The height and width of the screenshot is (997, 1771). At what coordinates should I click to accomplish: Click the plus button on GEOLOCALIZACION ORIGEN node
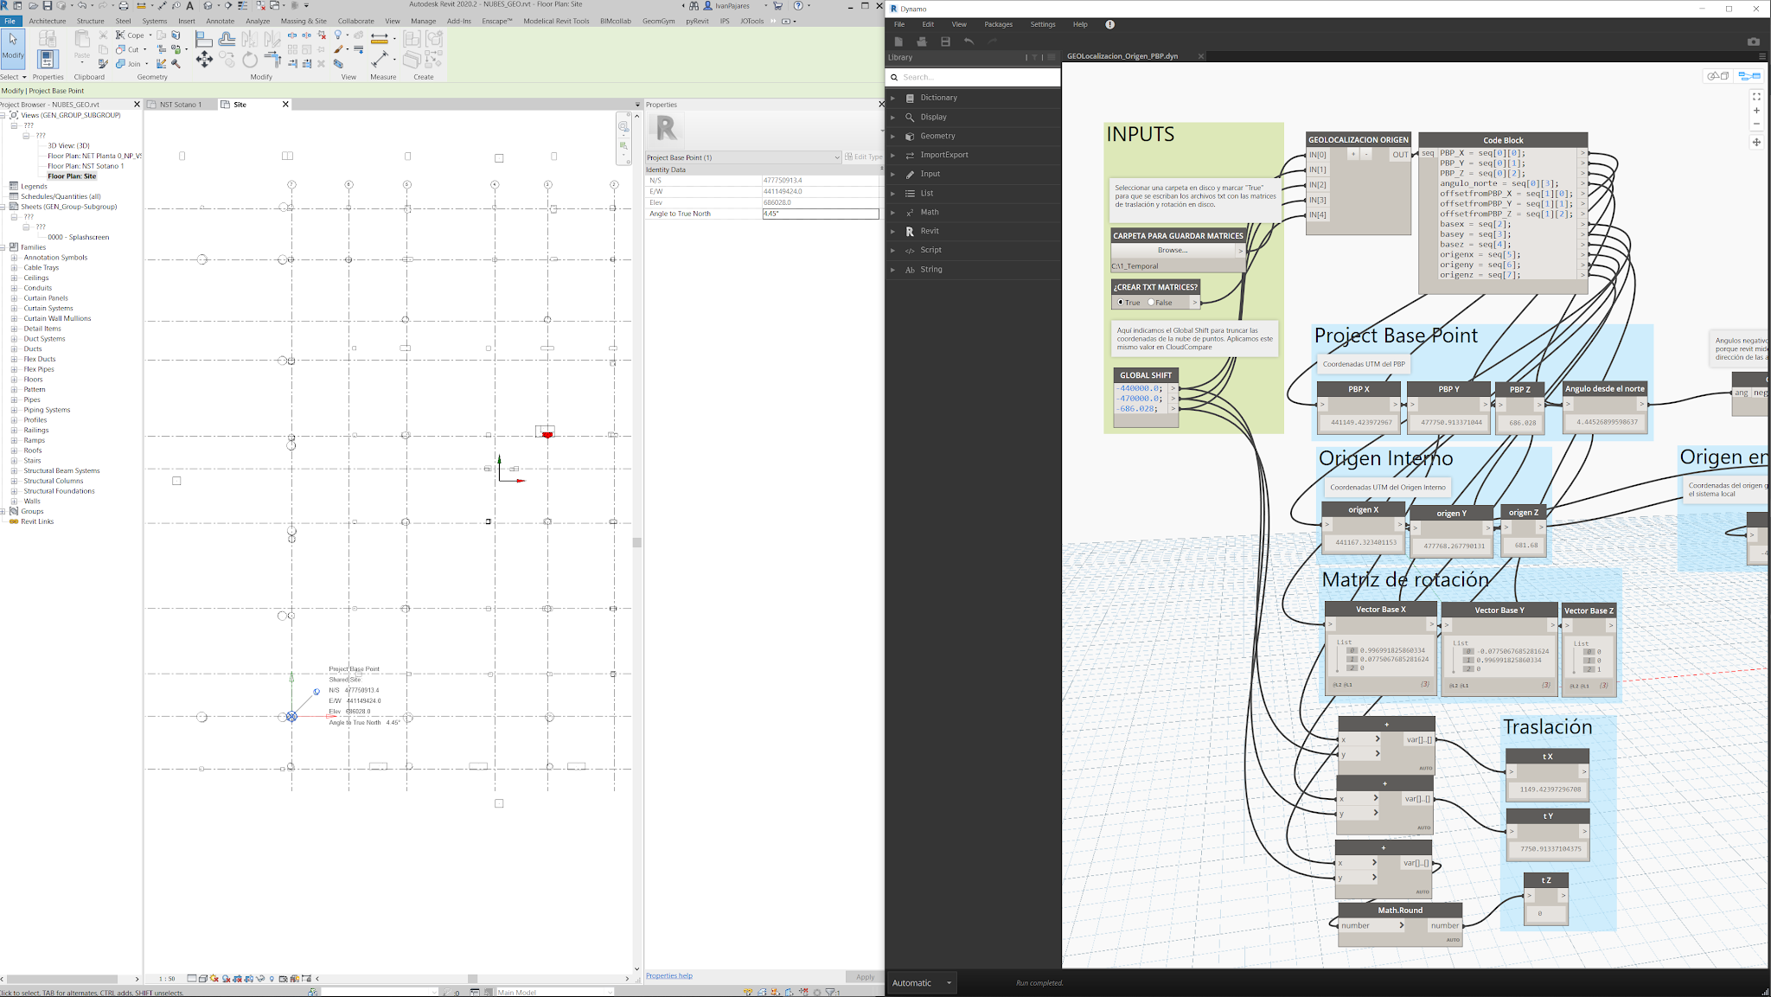pos(1353,154)
